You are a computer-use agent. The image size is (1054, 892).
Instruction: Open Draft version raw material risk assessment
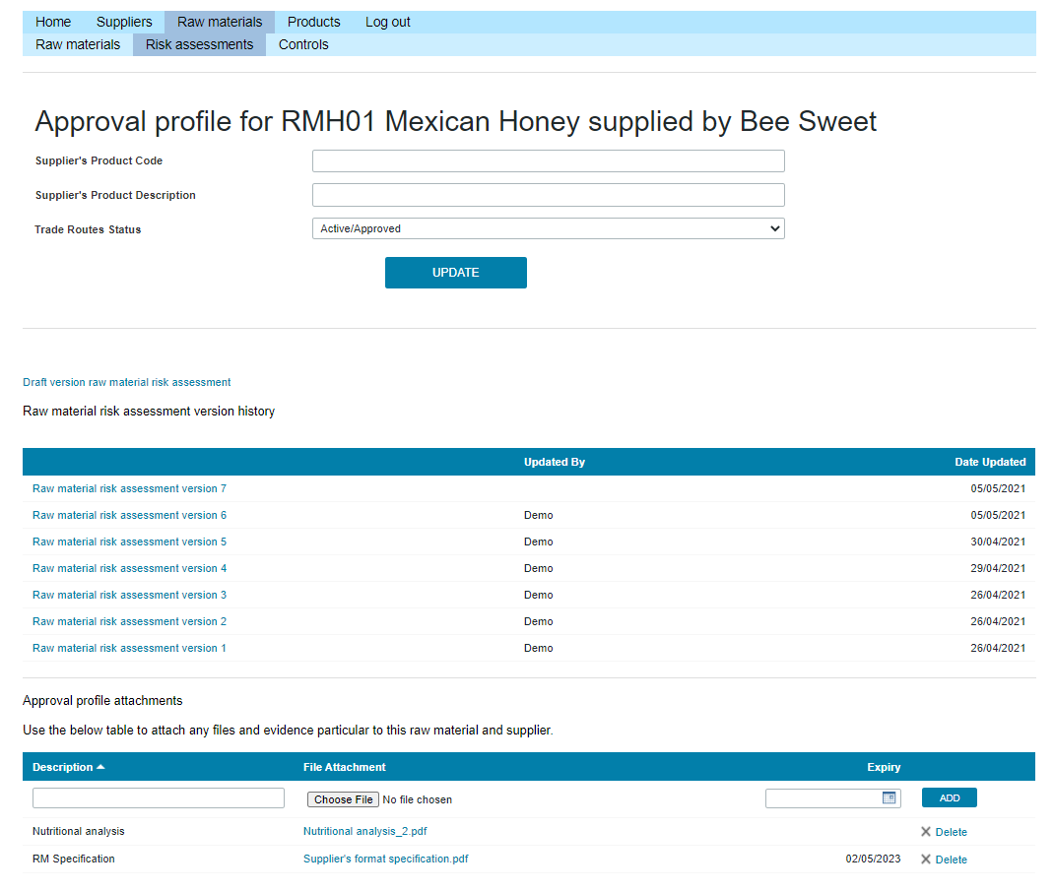pyautogui.click(x=127, y=382)
